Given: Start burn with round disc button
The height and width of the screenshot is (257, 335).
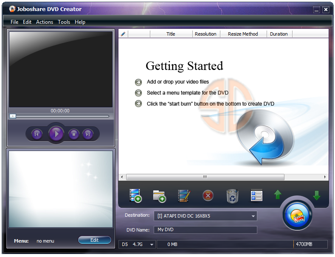Looking at the screenshot, I should coord(297,216).
